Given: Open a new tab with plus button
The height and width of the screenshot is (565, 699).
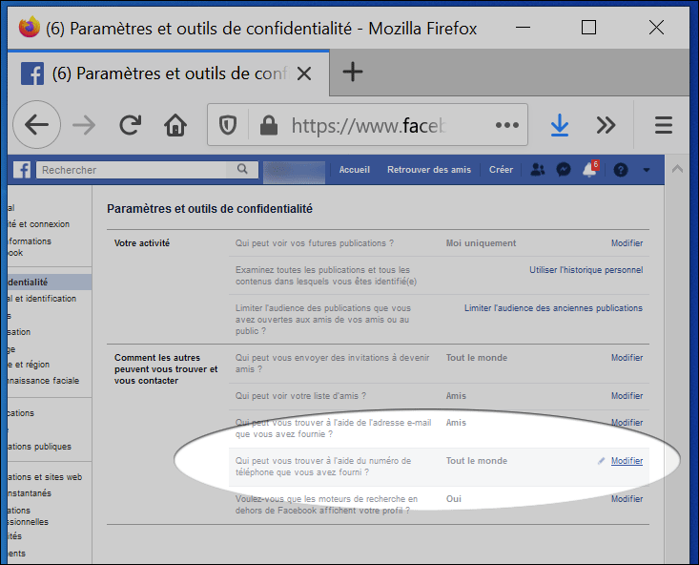Looking at the screenshot, I should point(353,72).
